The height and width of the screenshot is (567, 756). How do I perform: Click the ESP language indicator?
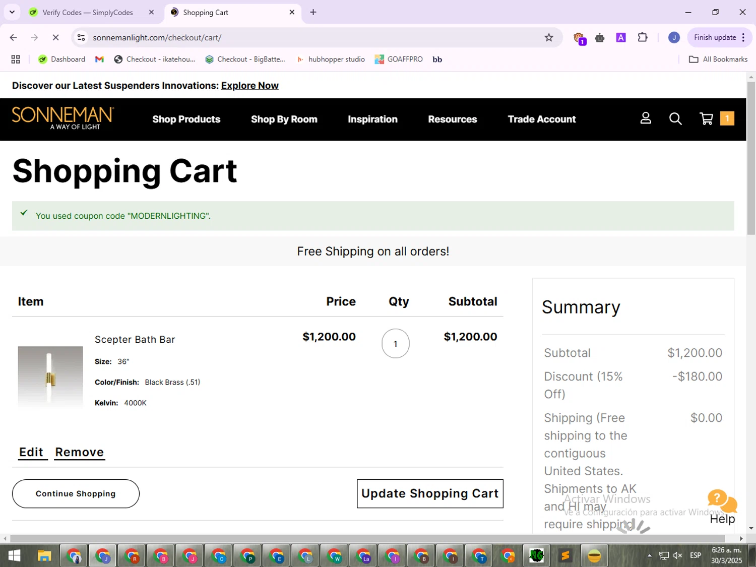pyautogui.click(x=696, y=555)
